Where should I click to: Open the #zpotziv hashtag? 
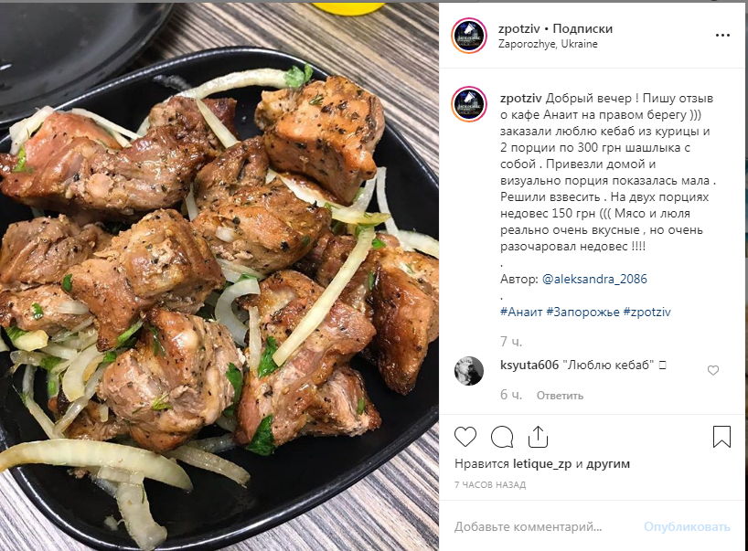pyautogui.click(x=646, y=312)
